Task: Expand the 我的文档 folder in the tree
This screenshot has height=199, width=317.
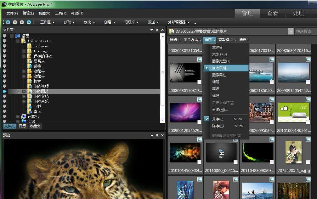Action: click(x=23, y=96)
